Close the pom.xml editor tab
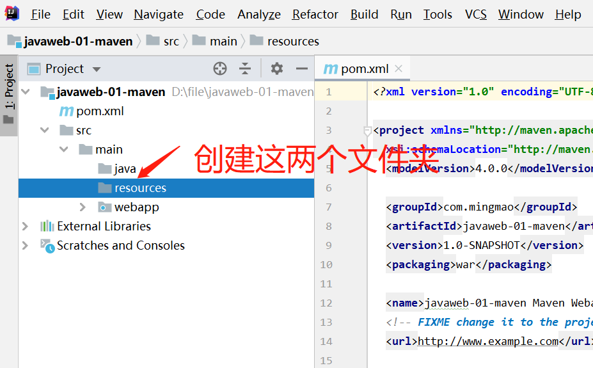593x368 pixels. pos(399,68)
